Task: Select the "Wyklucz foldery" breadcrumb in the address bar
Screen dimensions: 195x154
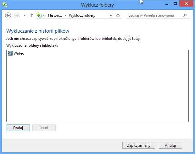Action: [x=82, y=15]
